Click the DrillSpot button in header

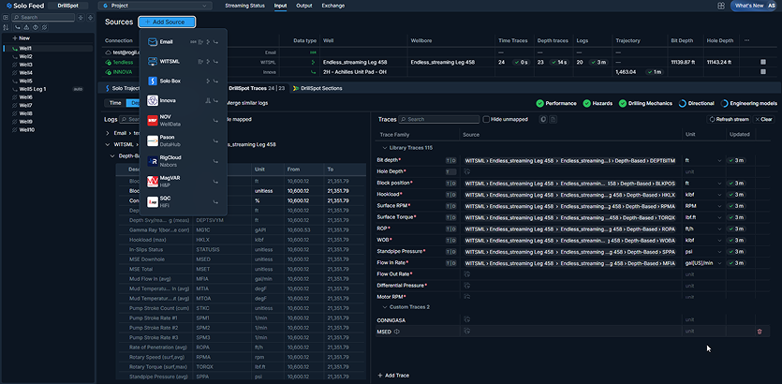tap(68, 6)
